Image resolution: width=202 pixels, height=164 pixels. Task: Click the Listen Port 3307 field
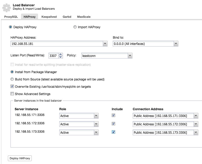coord(54,56)
